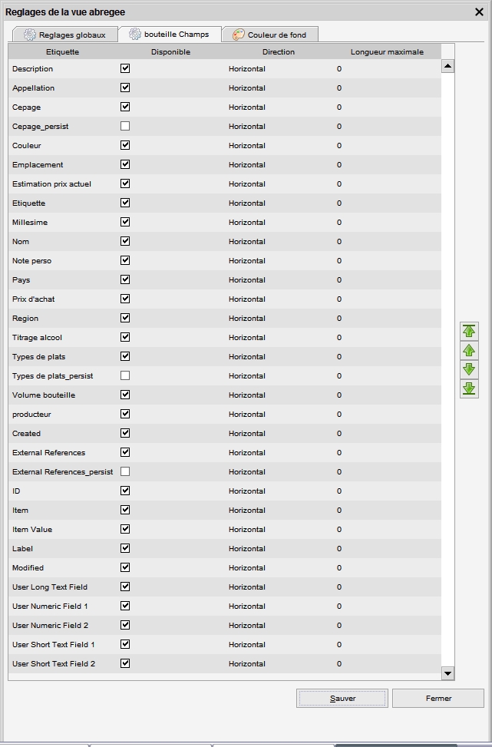The height and width of the screenshot is (747, 492).
Task: Click the move-to-top green arrow icon
Action: click(469, 331)
